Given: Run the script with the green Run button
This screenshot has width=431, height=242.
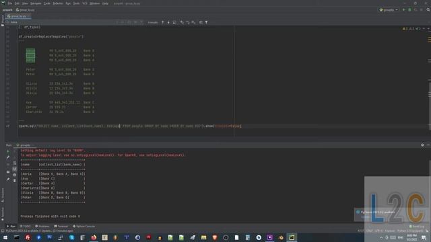Looking at the screenshot, I should tap(404, 9).
